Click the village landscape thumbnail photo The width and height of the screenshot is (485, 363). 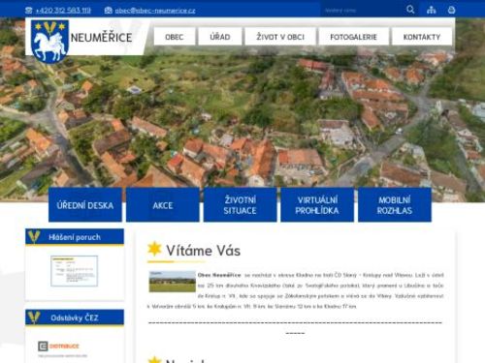coord(173,282)
